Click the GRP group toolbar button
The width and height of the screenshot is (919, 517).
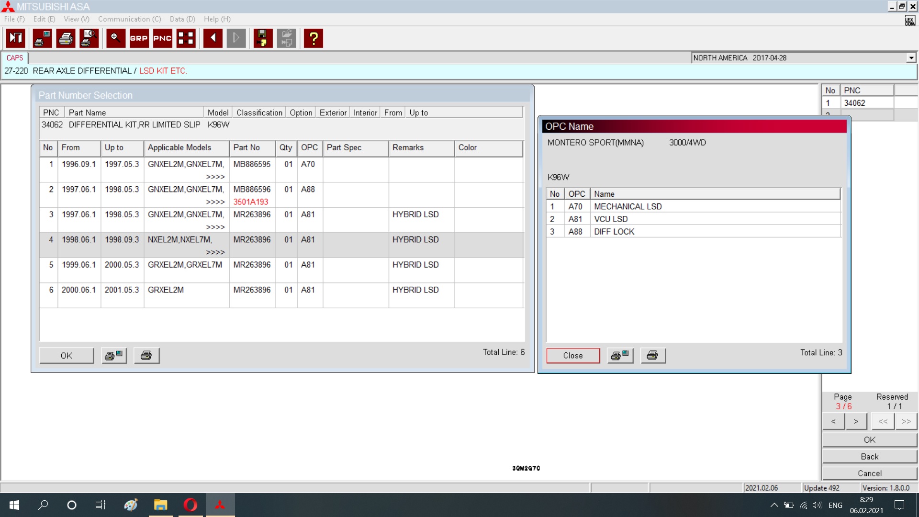coord(139,38)
